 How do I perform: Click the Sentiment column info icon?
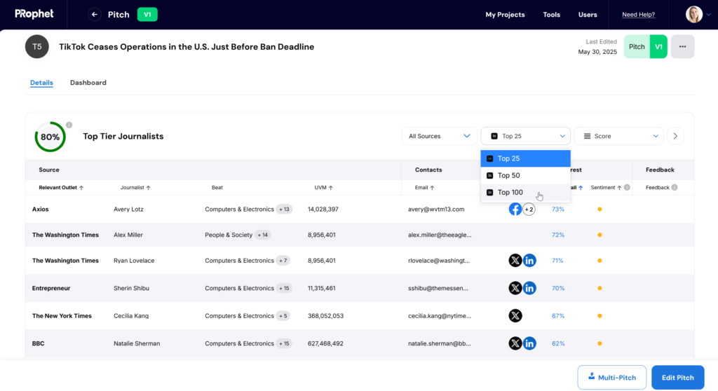pos(627,187)
